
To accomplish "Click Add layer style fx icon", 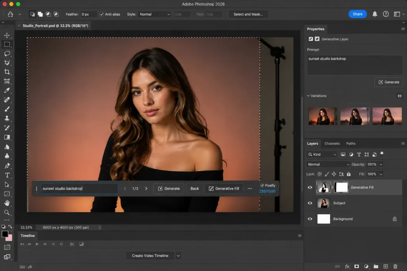I will point(347,266).
